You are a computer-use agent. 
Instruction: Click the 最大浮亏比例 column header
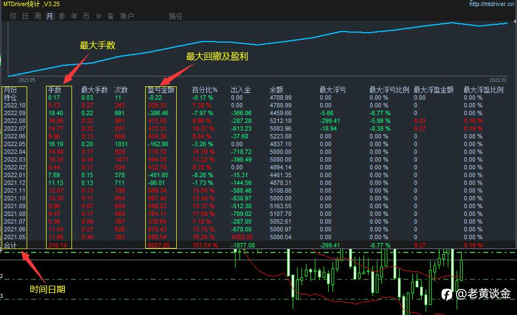(389, 90)
